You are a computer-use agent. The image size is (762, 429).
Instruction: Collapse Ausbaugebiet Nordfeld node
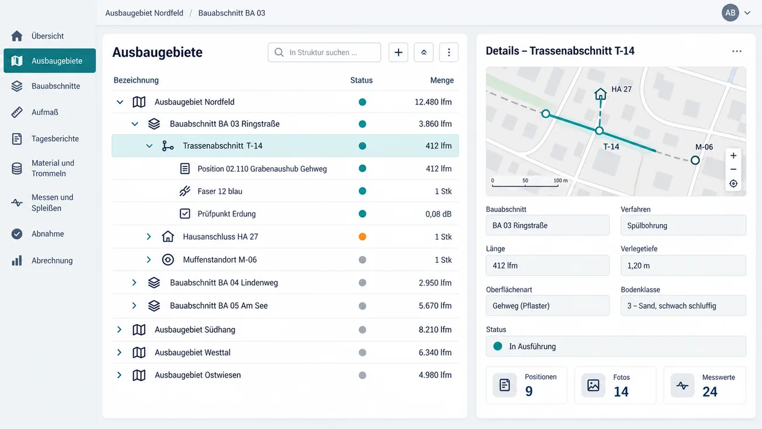coord(120,102)
